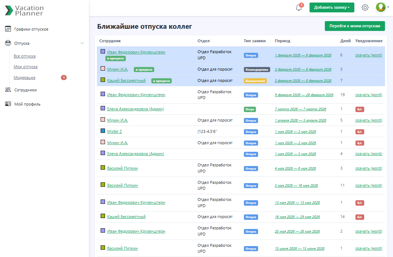Open Все отпуска in the sidebar
393x257 pixels.
click(24, 56)
